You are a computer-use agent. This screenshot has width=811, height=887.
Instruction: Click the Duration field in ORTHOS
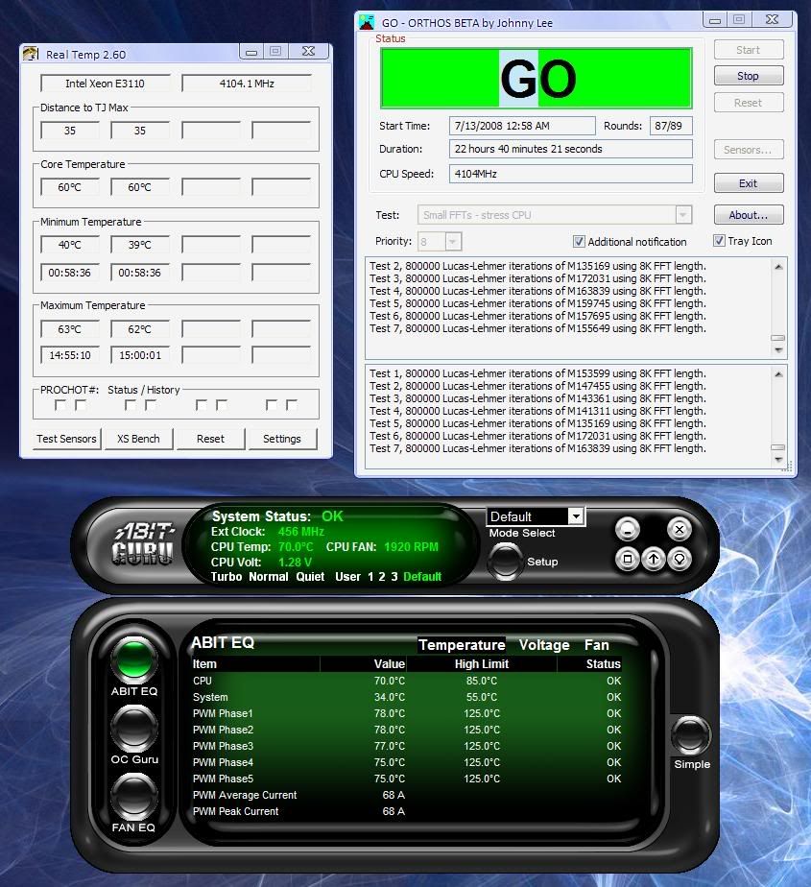(571, 149)
